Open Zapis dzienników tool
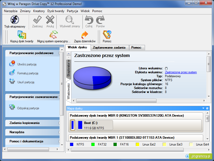The width and height of the screenshot is (214, 161). [x=85, y=37]
